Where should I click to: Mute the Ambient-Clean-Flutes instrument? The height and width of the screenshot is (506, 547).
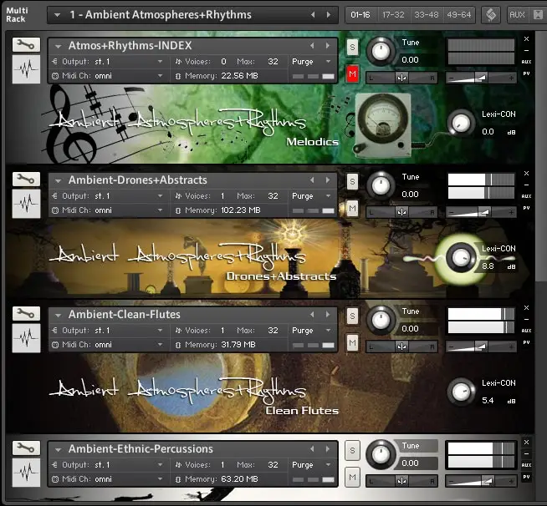click(352, 342)
